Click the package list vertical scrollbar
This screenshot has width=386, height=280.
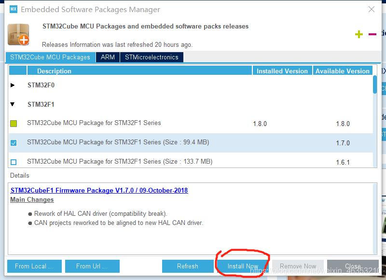coord(375,84)
